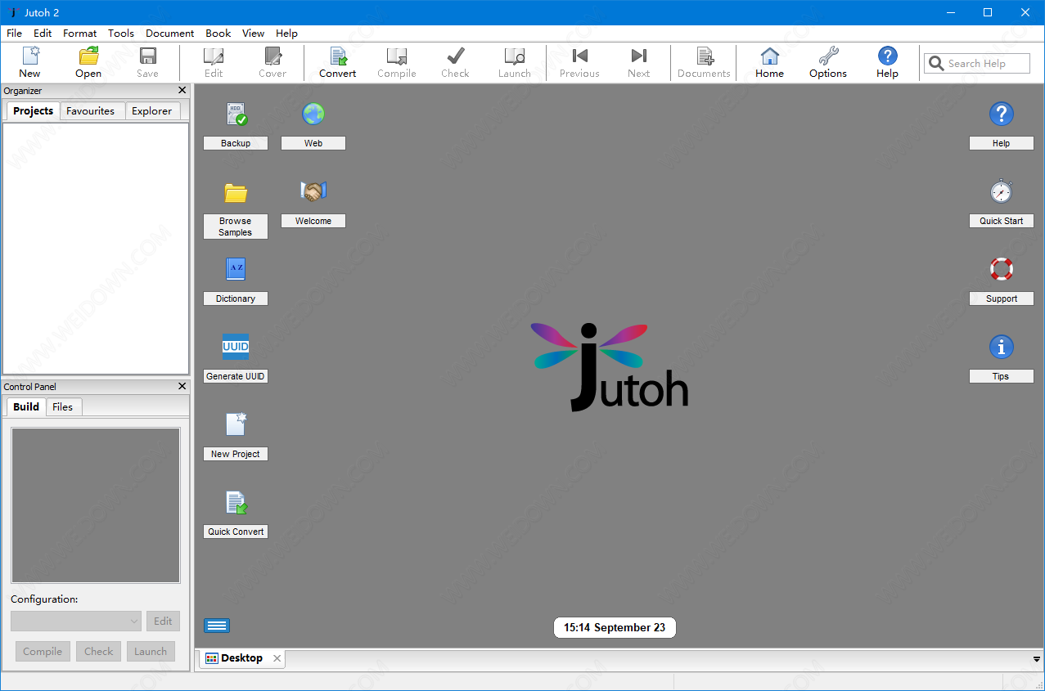Open the tab list dropdown arrow
Image resolution: width=1045 pixels, height=691 pixels.
point(1037,659)
